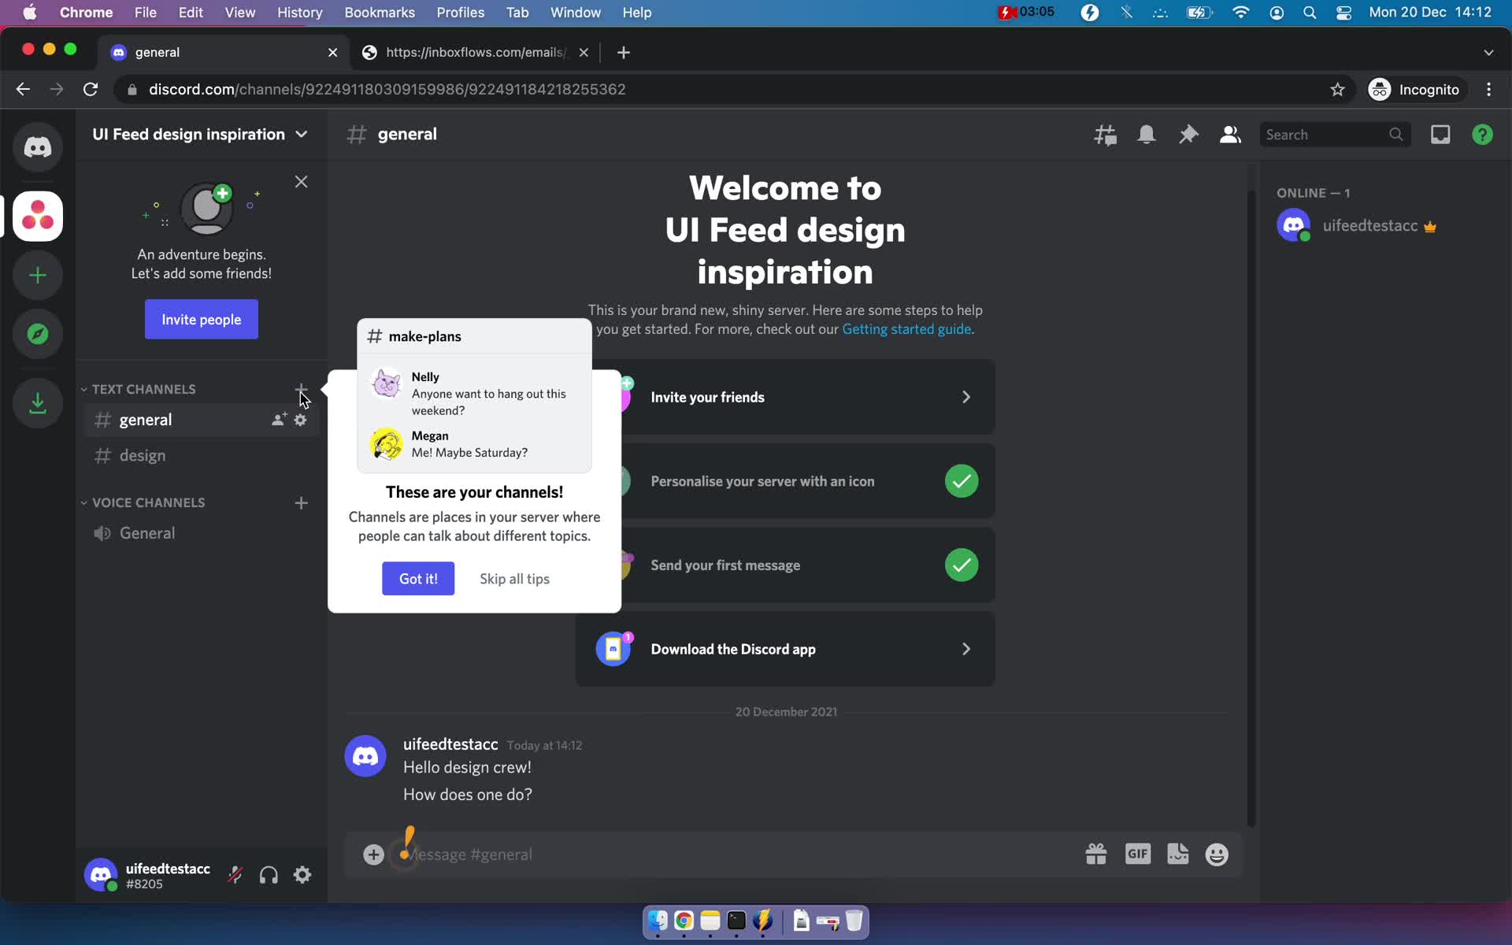Click the GIF button in message bar
This screenshot has height=945, width=1512.
tap(1139, 852)
